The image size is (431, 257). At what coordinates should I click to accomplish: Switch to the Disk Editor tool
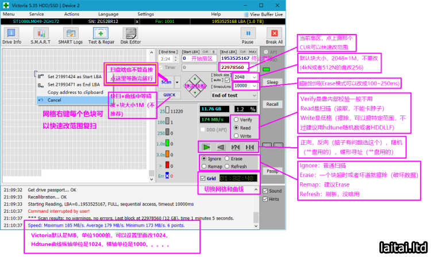131,34
